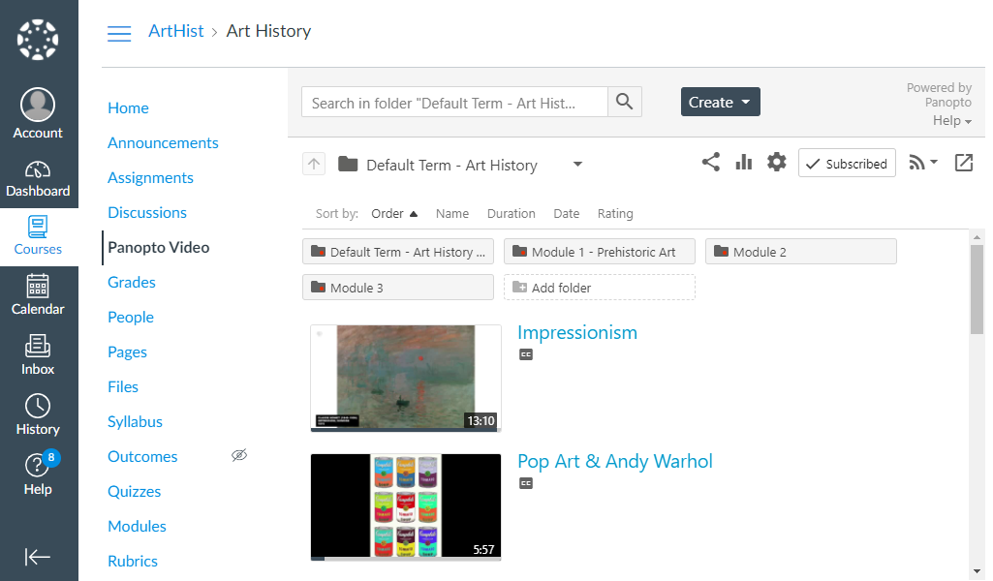993x581 pixels.
Task: Open the Create dropdown
Action: (720, 102)
